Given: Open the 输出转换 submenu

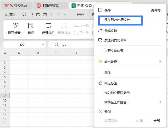Looking at the screenshot, I should click(130, 62).
